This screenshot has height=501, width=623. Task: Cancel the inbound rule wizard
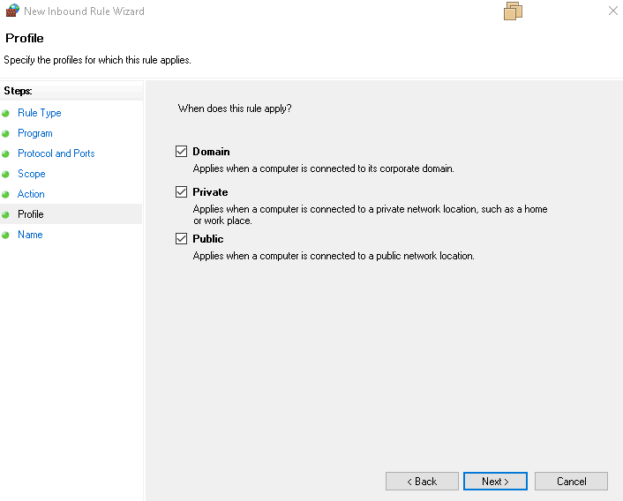tap(572, 482)
